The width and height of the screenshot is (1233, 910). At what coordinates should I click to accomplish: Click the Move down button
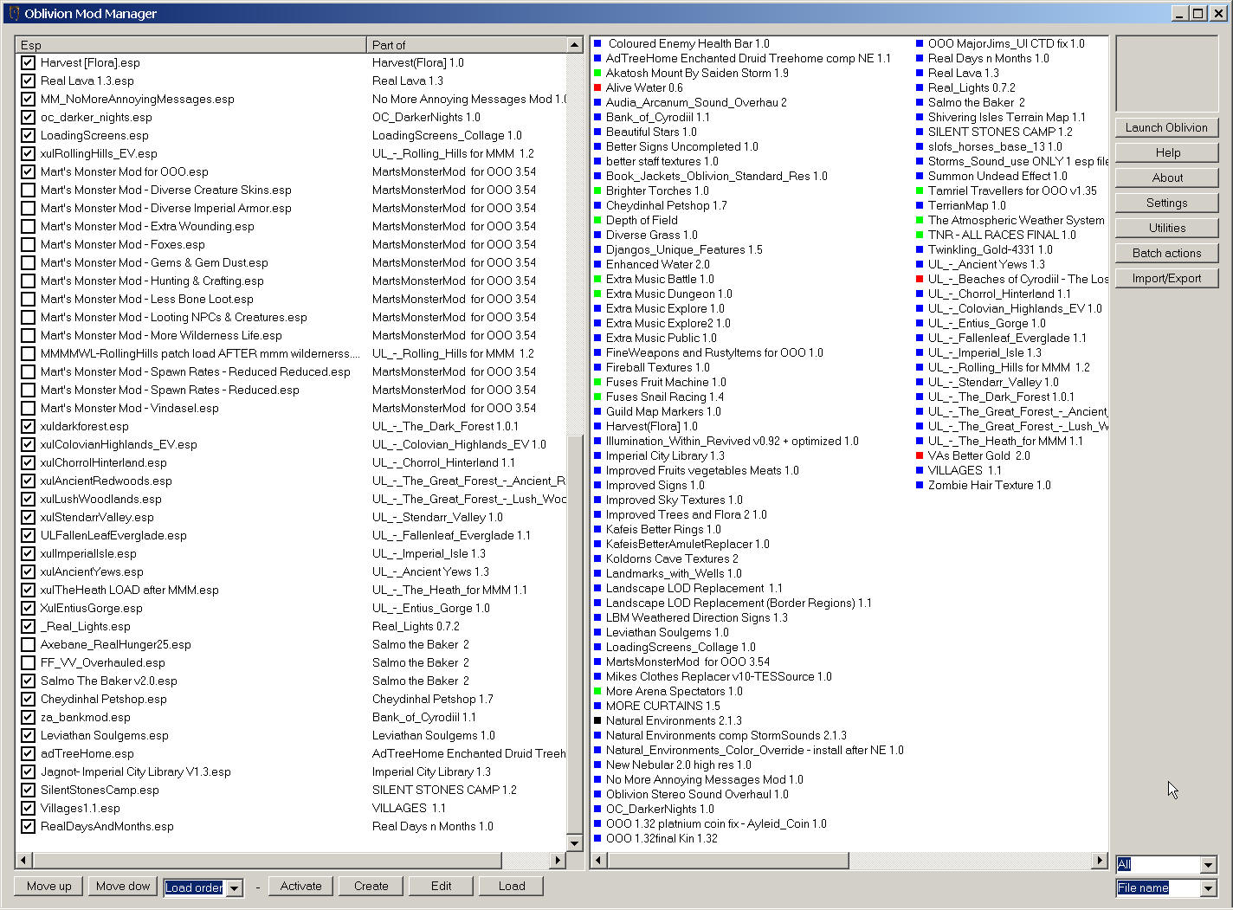[123, 886]
